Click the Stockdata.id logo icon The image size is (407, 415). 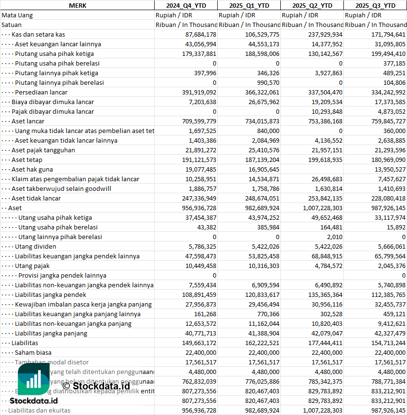(34, 379)
